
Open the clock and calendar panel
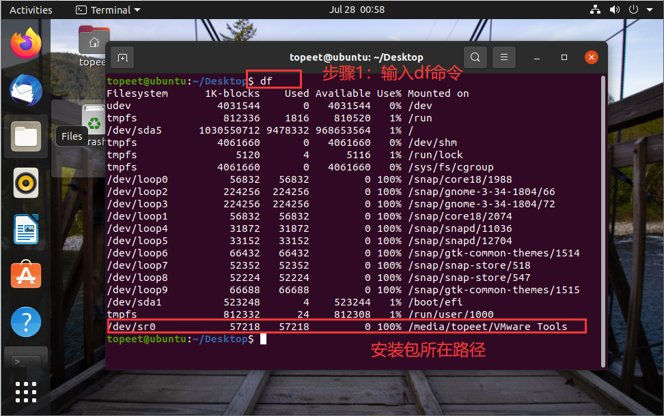pos(357,10)
